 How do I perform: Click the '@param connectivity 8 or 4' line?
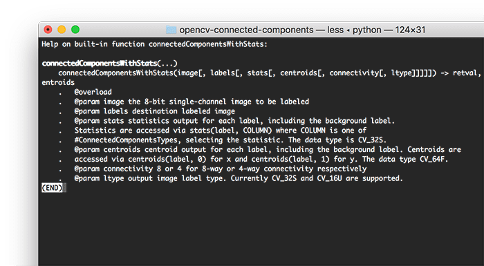221,169
